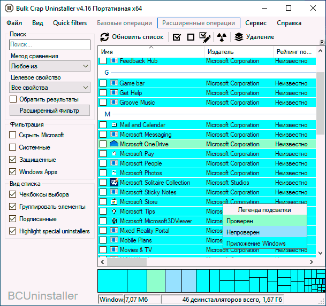
Task: Click the horizontal scrollbar right arrow
Action: coord(311,262)
